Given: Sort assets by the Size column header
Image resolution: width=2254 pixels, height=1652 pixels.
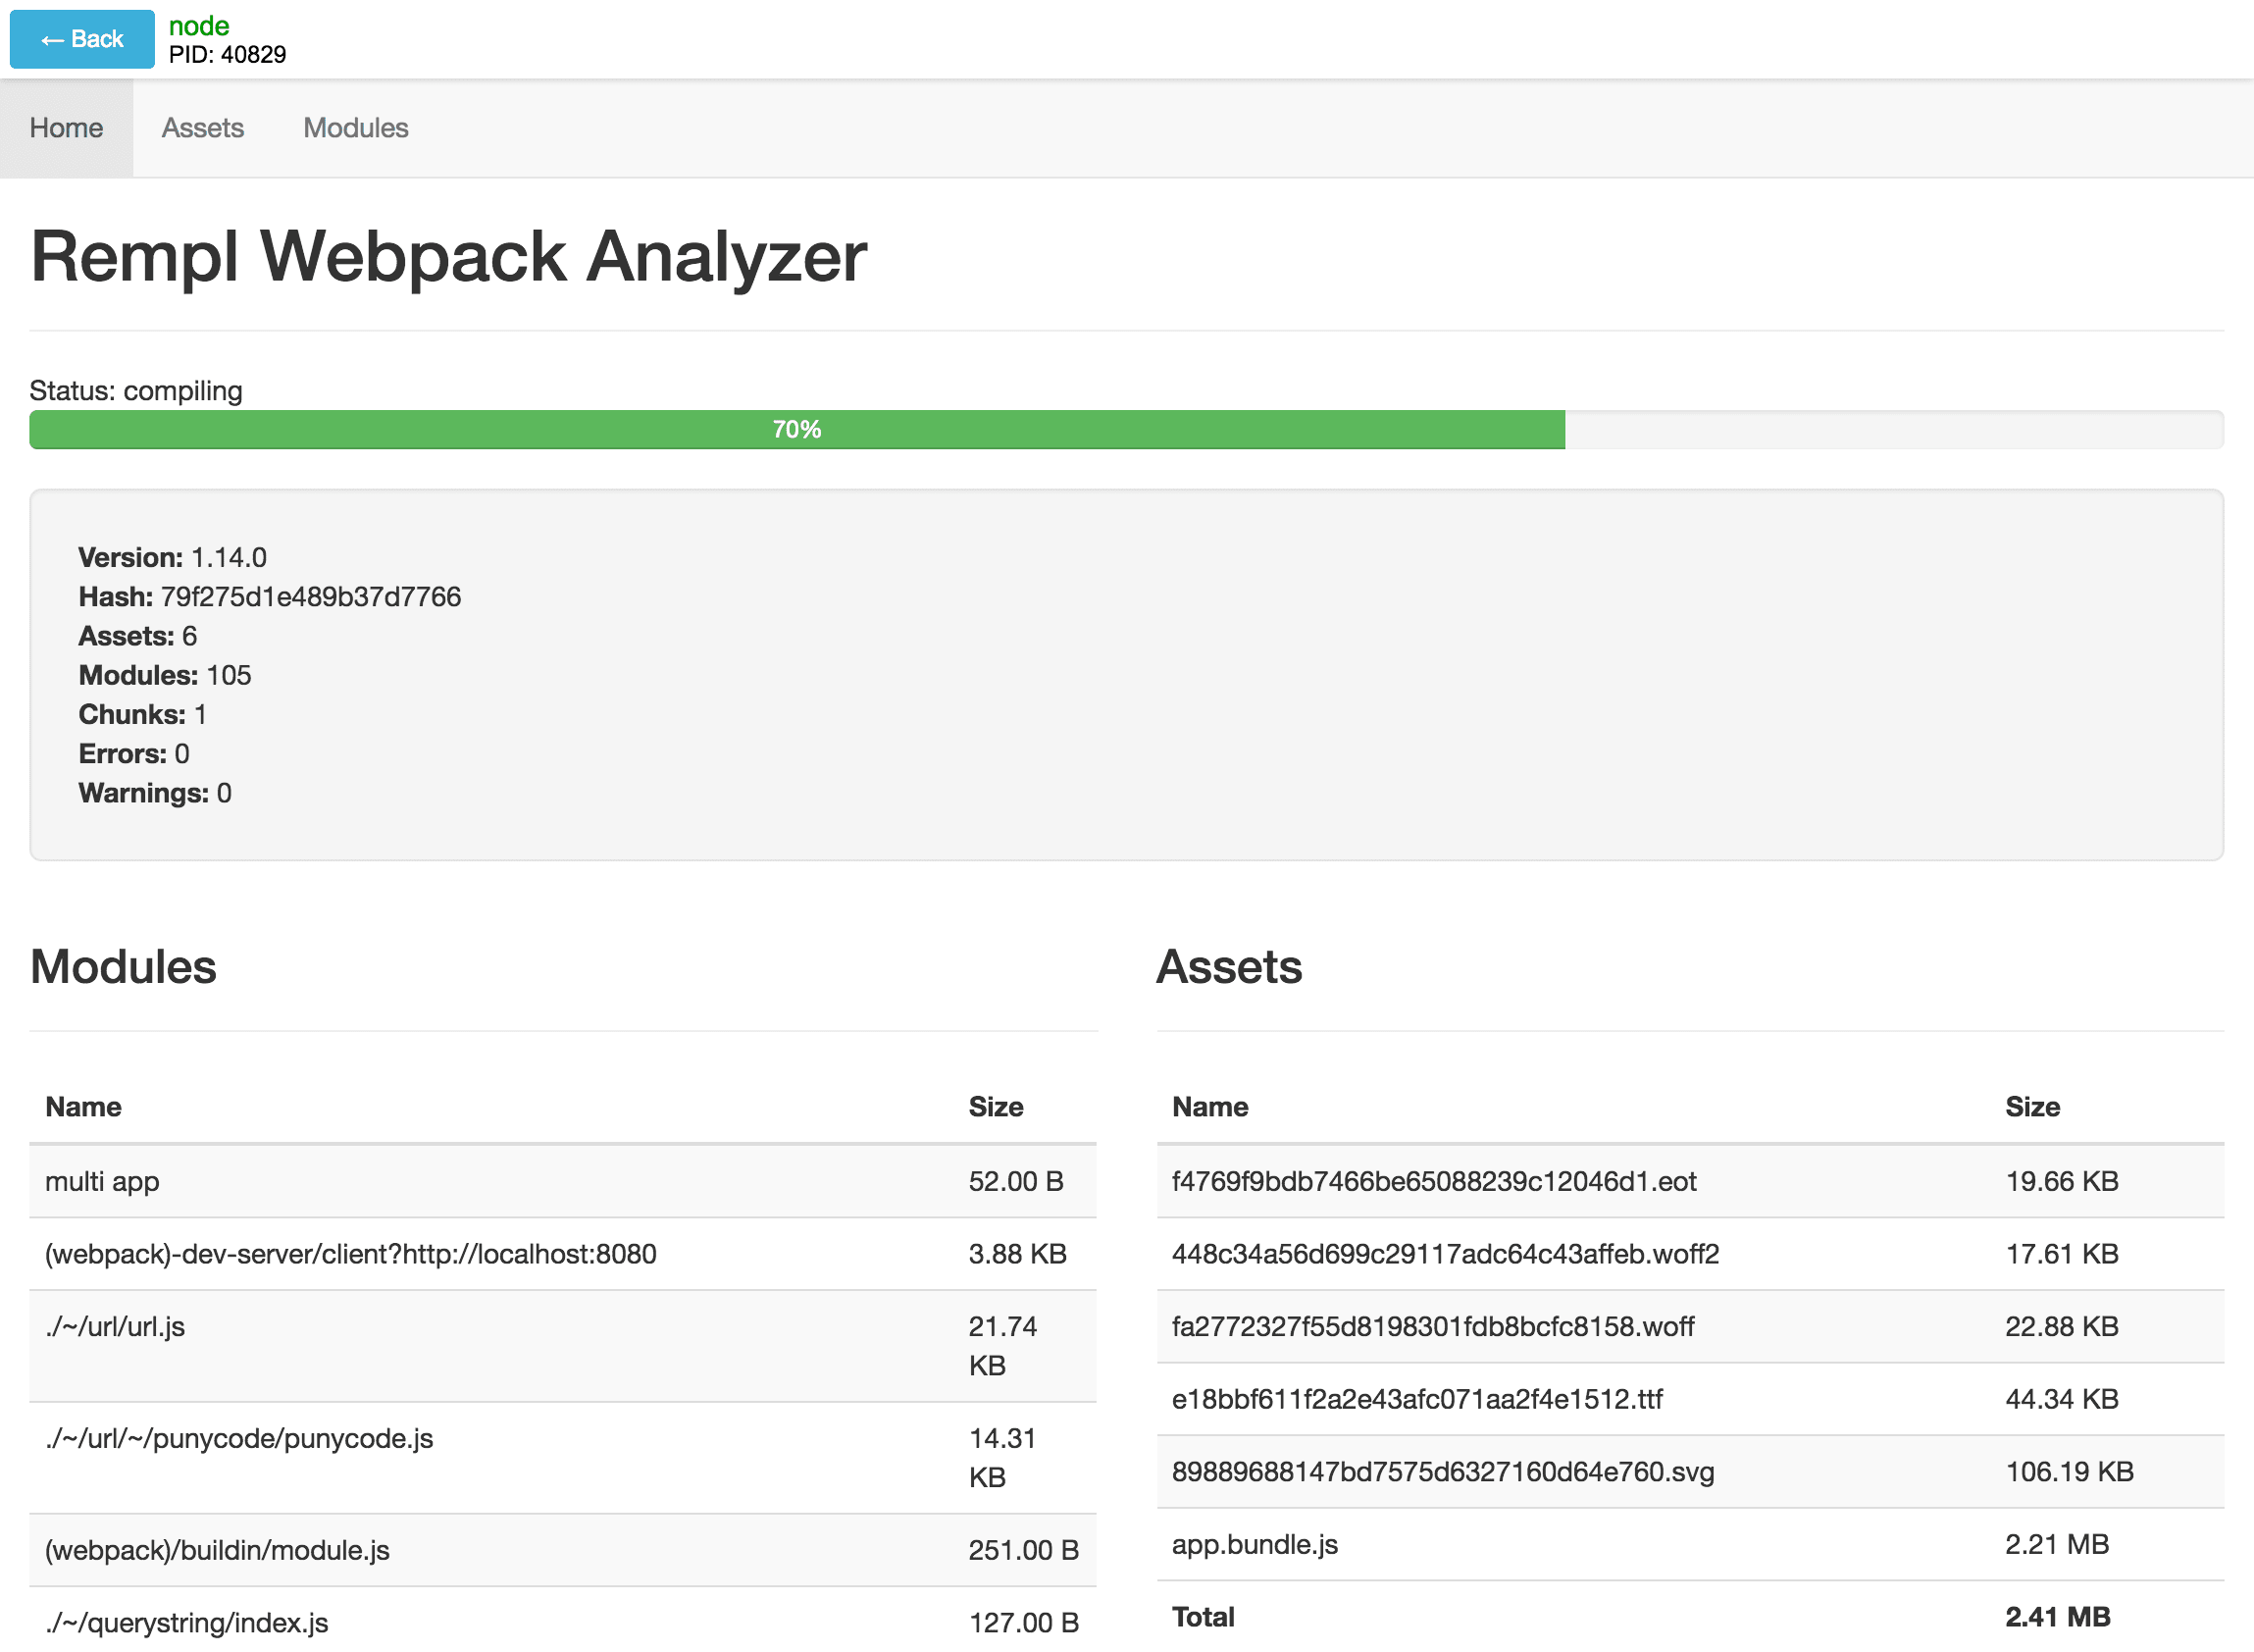Looking at the screenshot, I should [2032, 1106].
